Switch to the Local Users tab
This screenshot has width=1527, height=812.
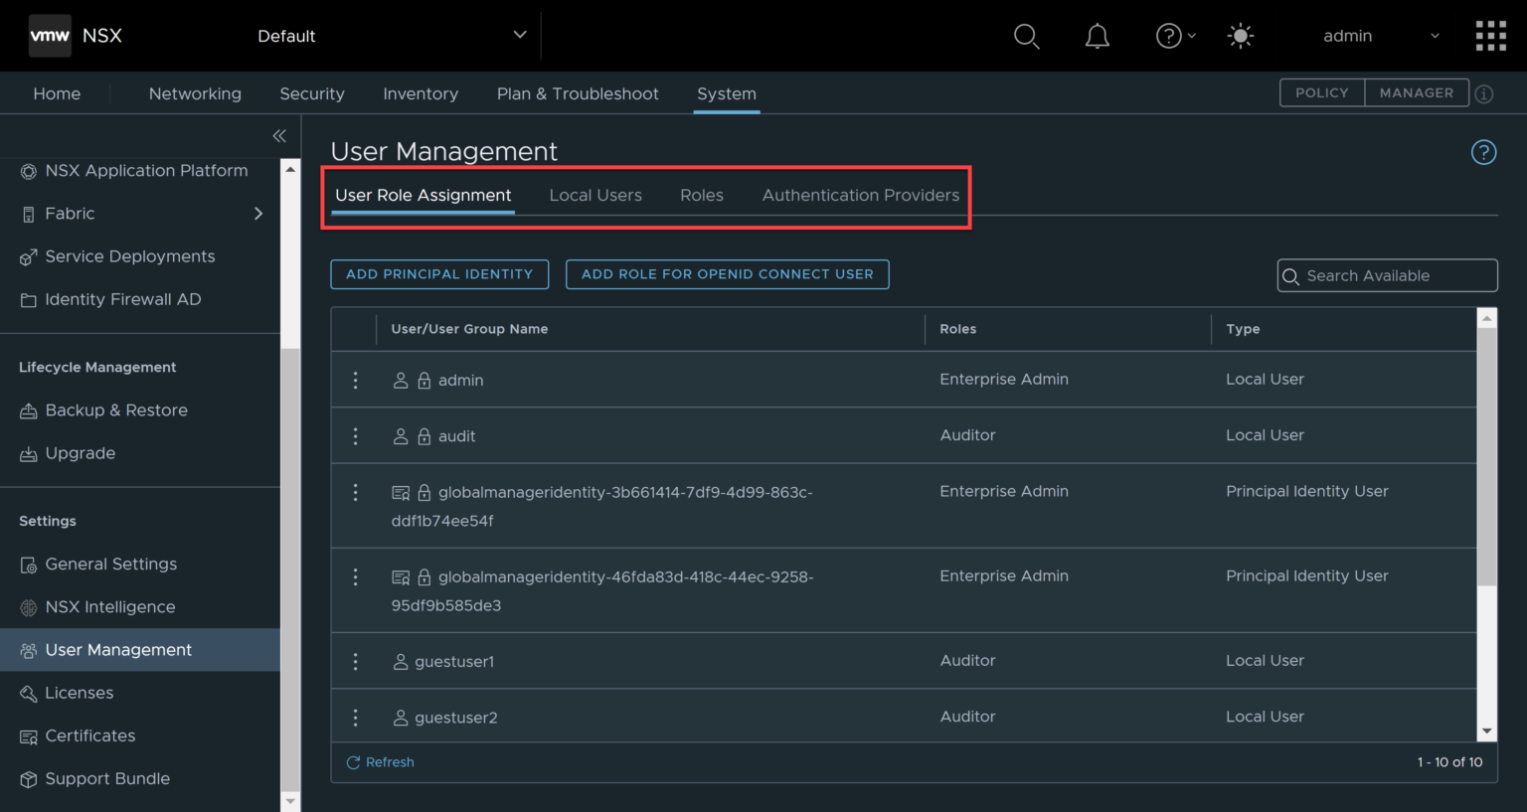594,195
